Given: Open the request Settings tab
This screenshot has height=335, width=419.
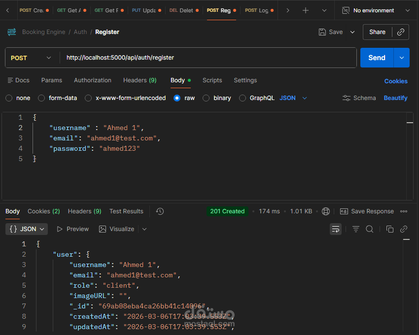Looking at the screenshot, I should (245, 80).
